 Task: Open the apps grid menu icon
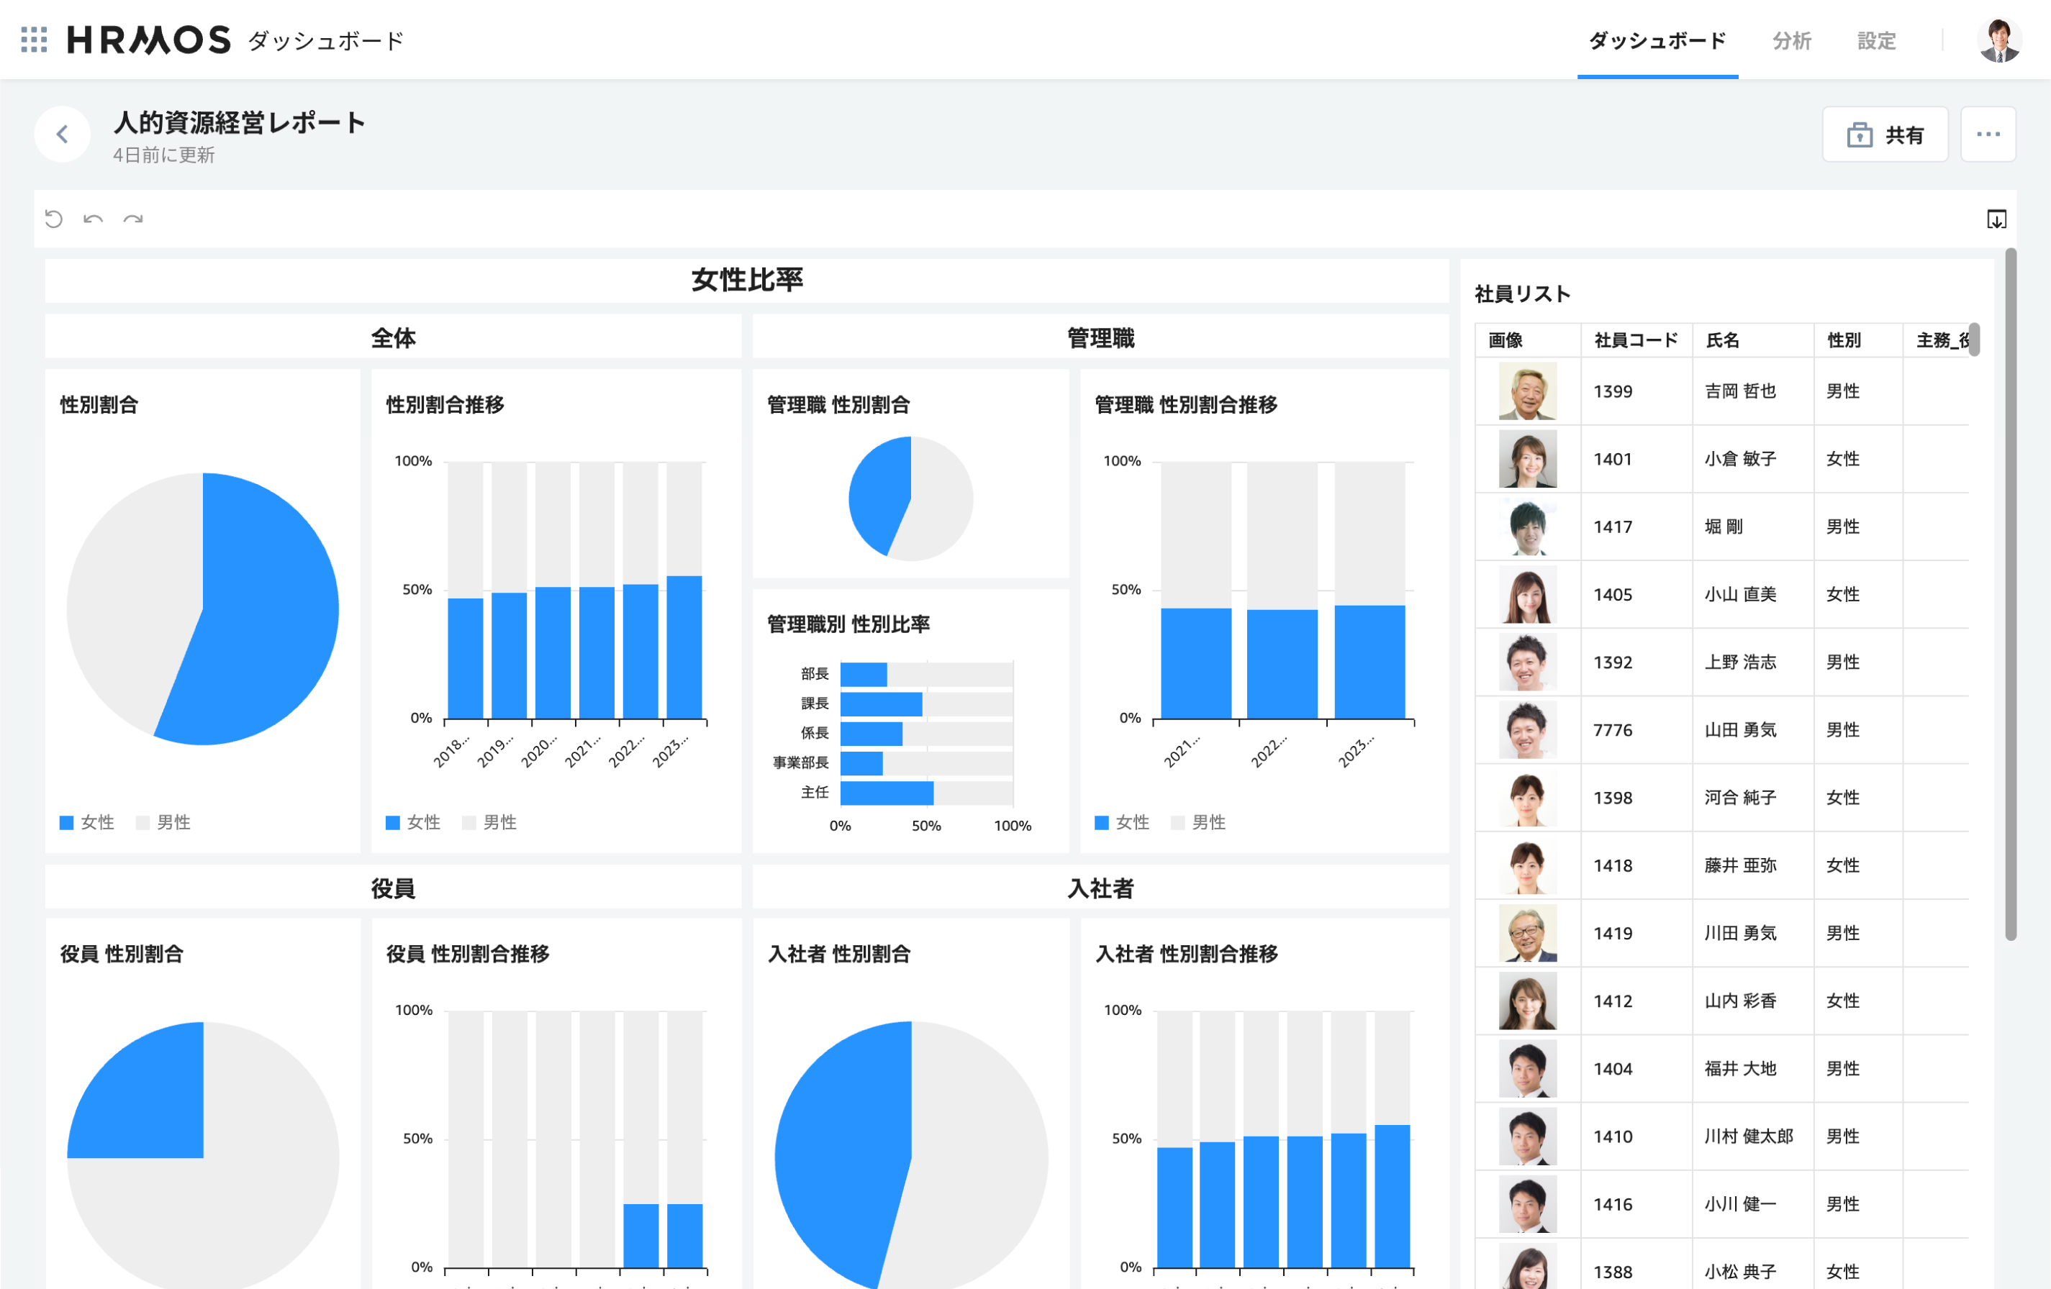pyautogui.click(x=34, y=39)
